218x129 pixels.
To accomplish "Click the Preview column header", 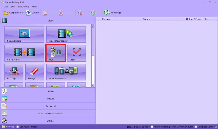I will (106, 19).
